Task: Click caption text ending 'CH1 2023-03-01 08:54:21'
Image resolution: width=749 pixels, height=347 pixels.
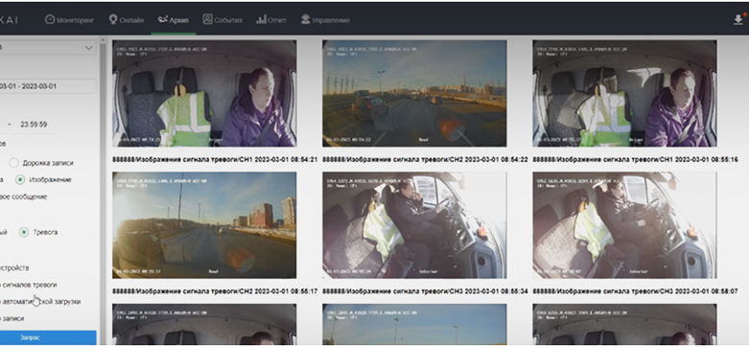Action: (x=215, y=160)
